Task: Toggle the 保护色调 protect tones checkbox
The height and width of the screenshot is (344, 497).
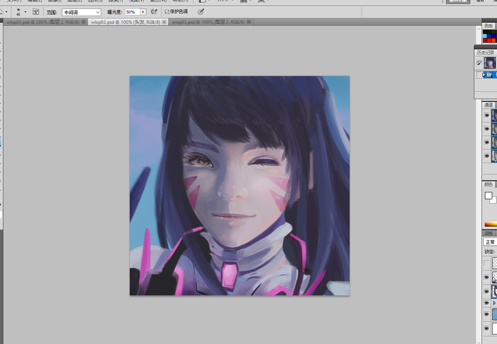Action: [x=167, y=12]
